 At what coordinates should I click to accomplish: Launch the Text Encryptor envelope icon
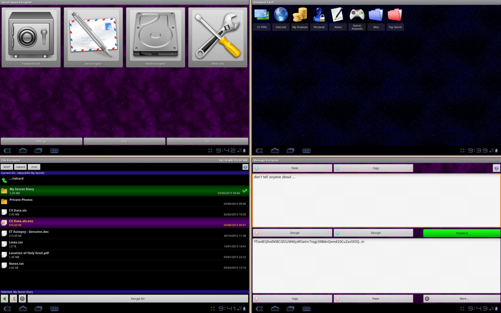pos(93,36)
